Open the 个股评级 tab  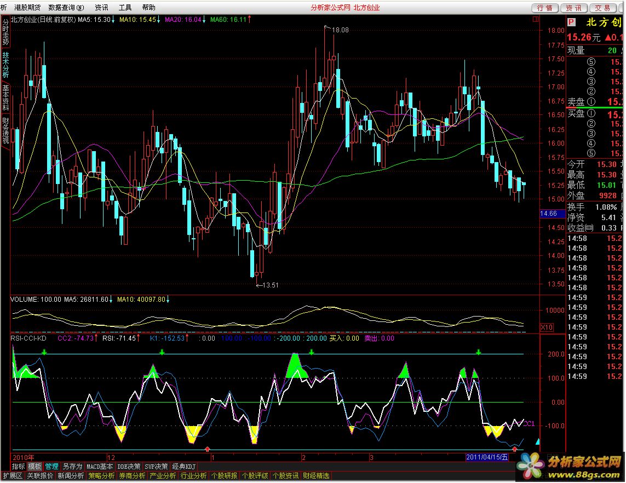tap(255, 475)
